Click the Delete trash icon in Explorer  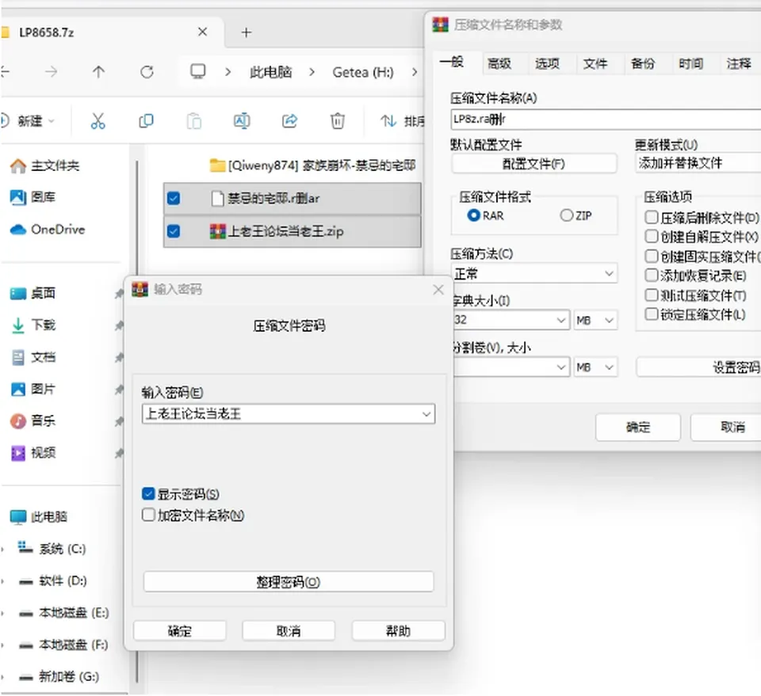338,120
